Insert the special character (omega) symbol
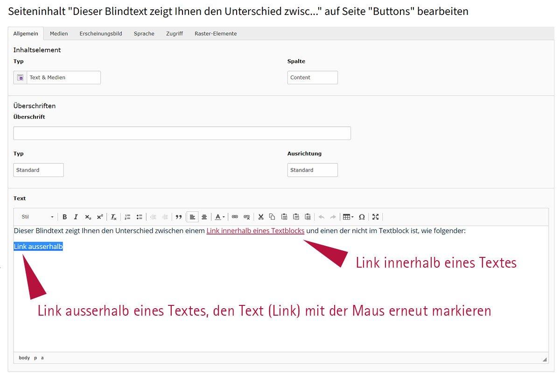 362,217
